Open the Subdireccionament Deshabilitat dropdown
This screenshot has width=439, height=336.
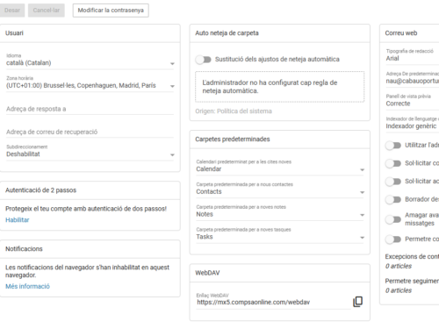90,152
